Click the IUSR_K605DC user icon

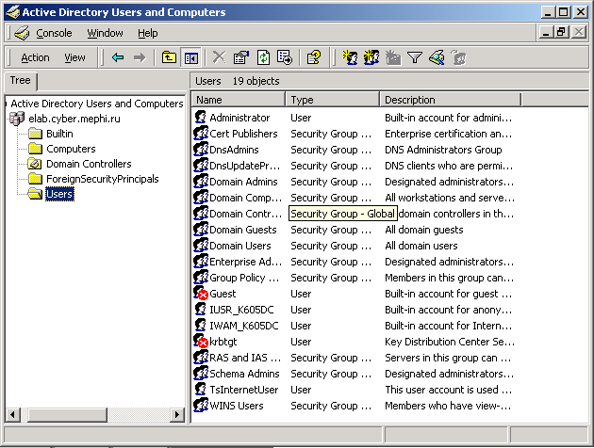201,310
